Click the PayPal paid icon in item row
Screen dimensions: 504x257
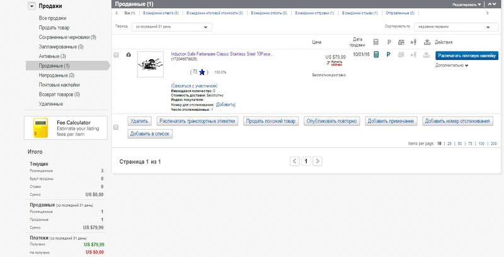[389, 55]
